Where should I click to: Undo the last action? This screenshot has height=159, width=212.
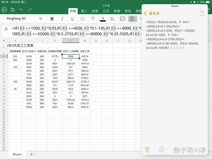pos(22,10)
